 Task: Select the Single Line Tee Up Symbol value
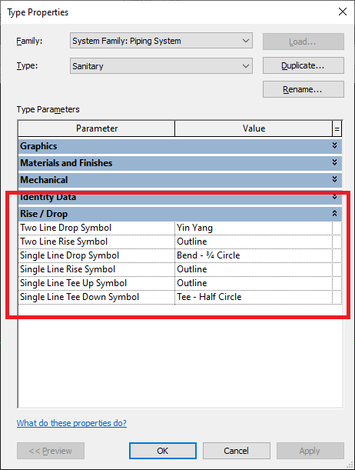254,283
